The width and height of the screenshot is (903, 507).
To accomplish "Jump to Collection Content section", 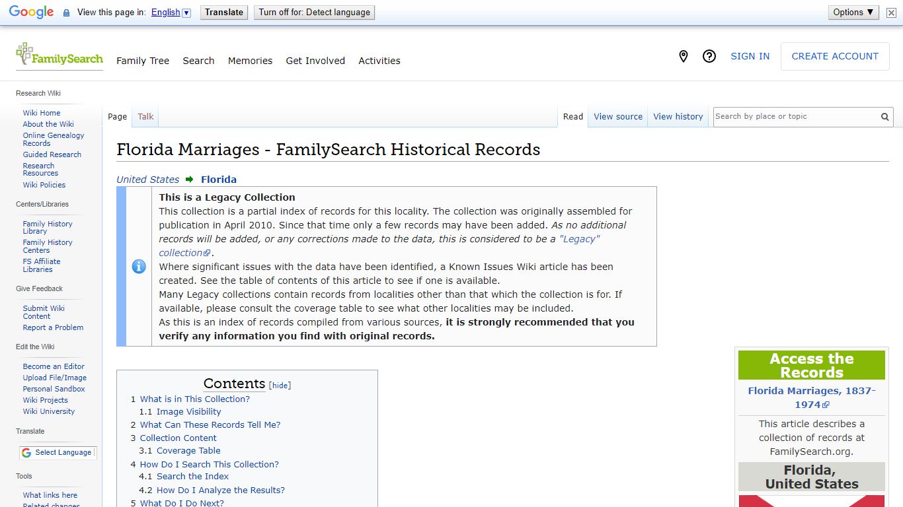I will click(178, 438).
